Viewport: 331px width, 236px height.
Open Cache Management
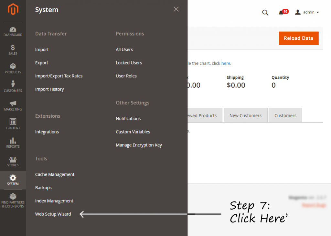(55, 174)
